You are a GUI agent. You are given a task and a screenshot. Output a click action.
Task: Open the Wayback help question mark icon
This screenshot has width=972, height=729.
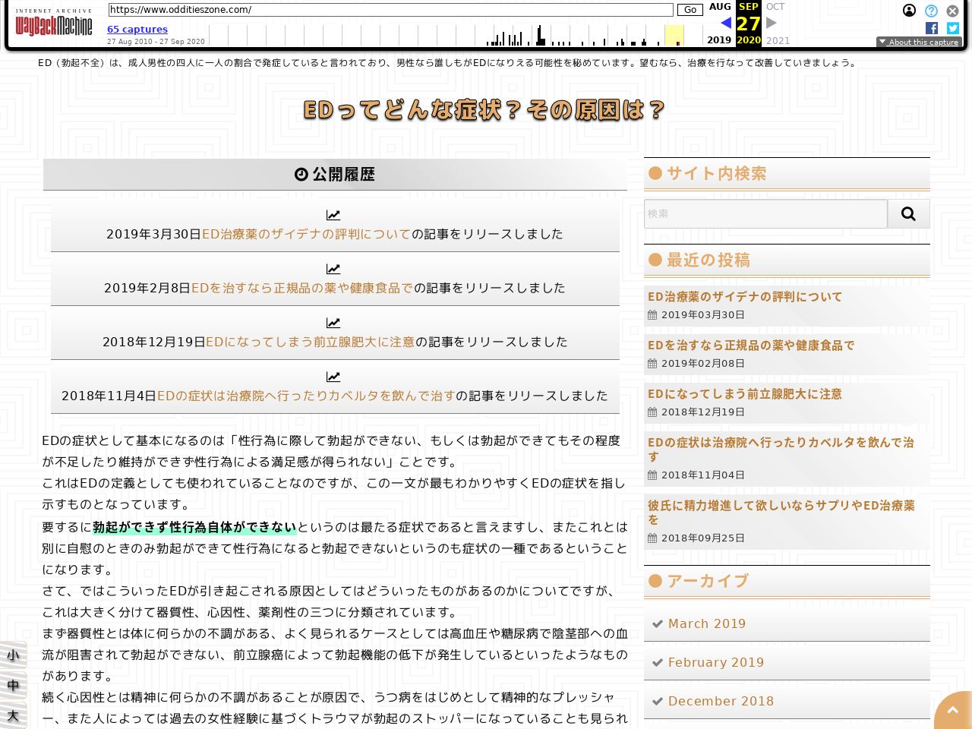931,11
